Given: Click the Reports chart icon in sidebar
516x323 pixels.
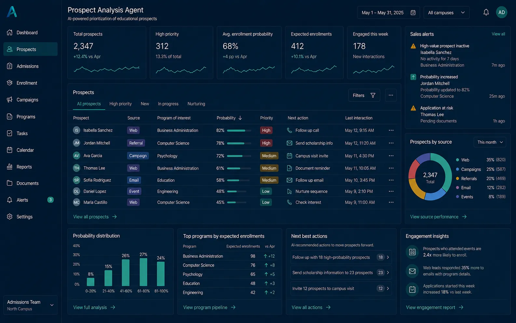Looking at the screenshot, I should point(10,166).
